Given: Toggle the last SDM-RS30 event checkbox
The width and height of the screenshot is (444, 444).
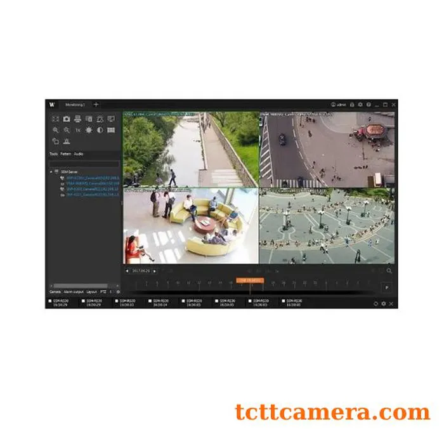Looking at the screenshot, I should coord(283,301).
